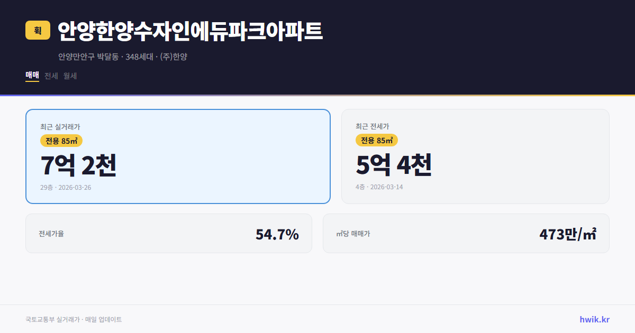Click the 전용 85㎡ badge on jeonse card
The height and width of the screenshot is (333, 635).
[377, 141]
